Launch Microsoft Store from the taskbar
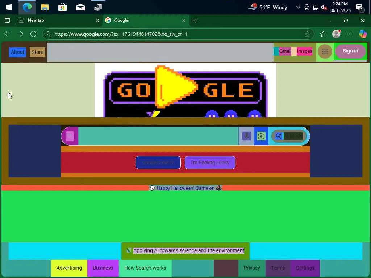 62,7
